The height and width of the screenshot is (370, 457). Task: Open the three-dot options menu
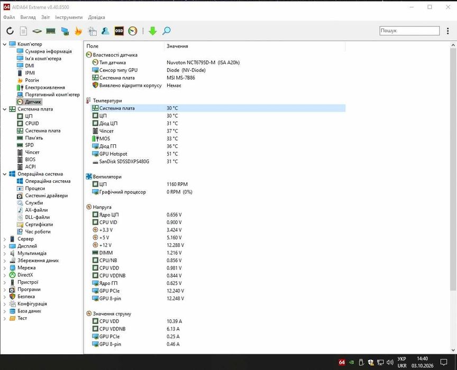(x=447, y=31)
